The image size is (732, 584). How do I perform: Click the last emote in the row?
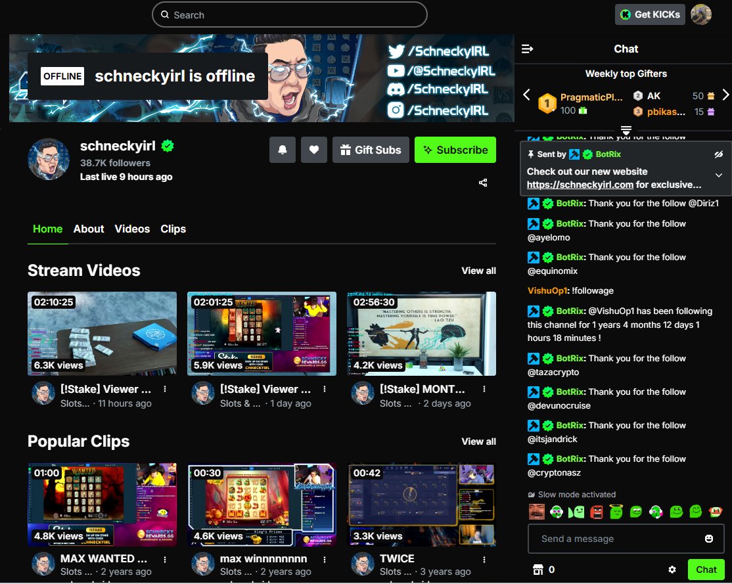(715, 512)
